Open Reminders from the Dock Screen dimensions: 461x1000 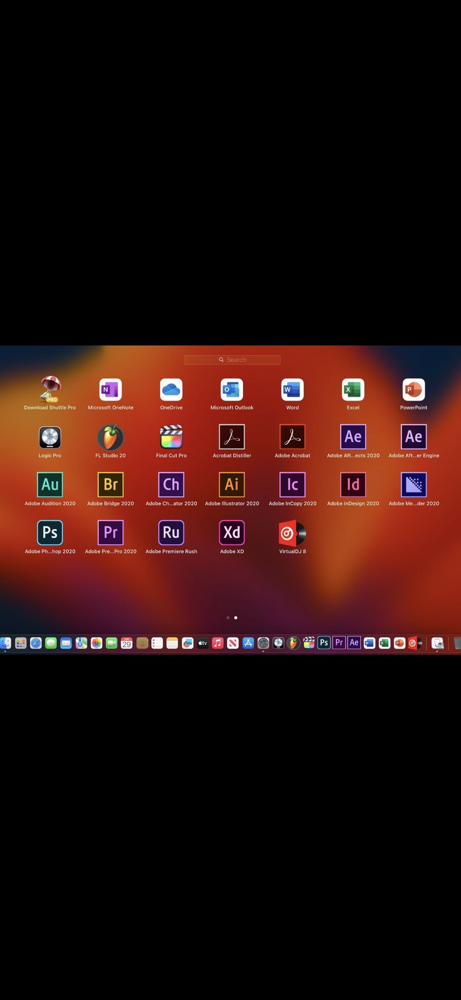pos(157,643)
